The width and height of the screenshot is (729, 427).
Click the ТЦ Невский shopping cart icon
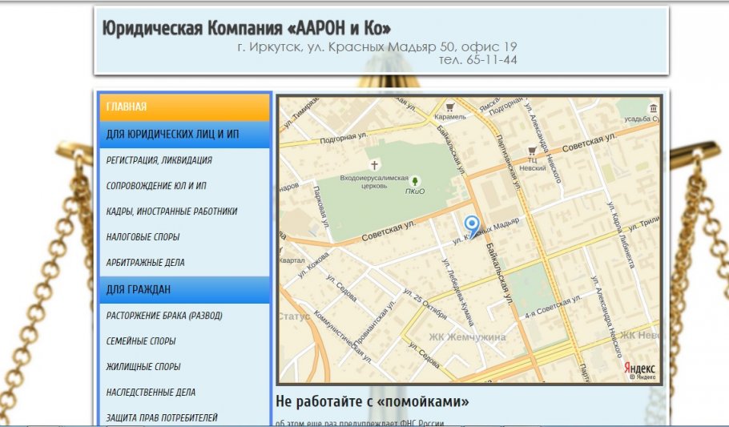click(533, 151)
